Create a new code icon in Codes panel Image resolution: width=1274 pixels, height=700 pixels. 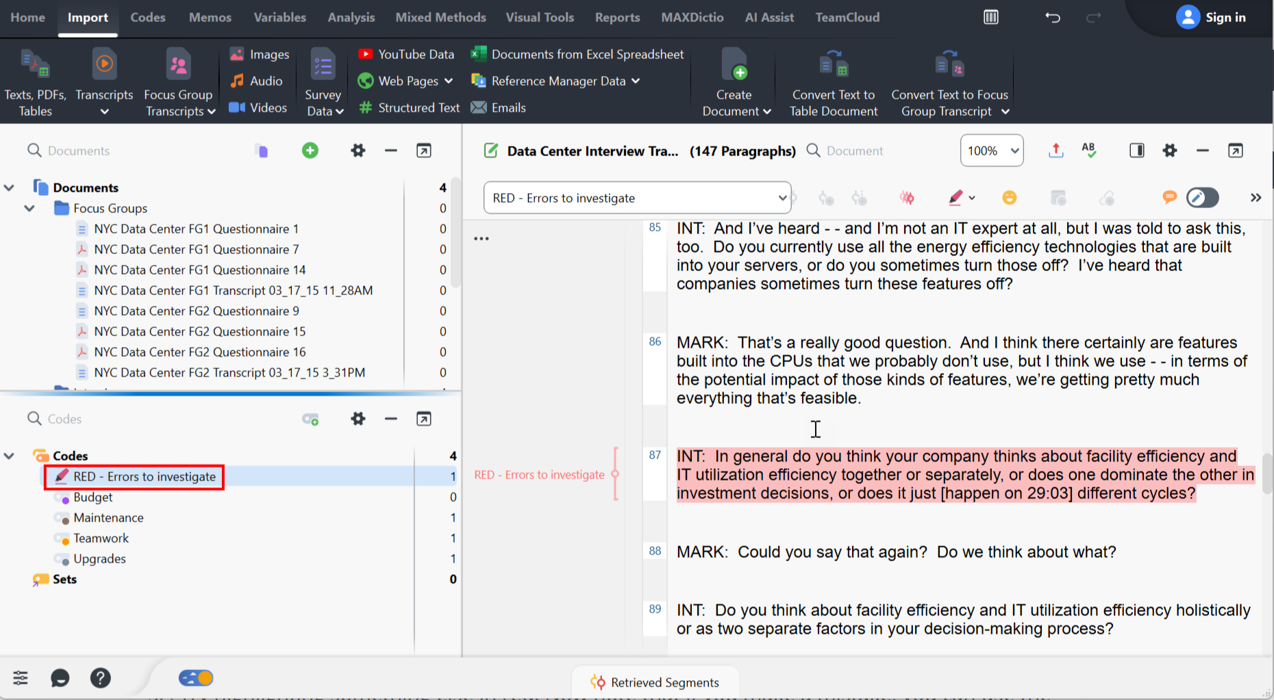[310, 419]
